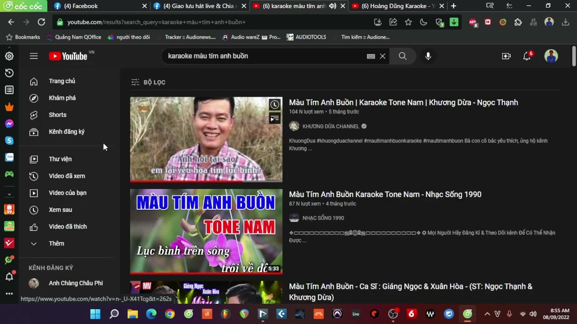Open Anh Chàng Châu Phi channel

pyautogui.click(x=76, y=283)
